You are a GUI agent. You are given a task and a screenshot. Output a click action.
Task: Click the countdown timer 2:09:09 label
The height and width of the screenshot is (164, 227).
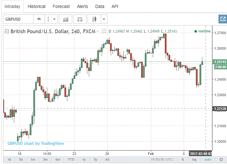[220, 67]
